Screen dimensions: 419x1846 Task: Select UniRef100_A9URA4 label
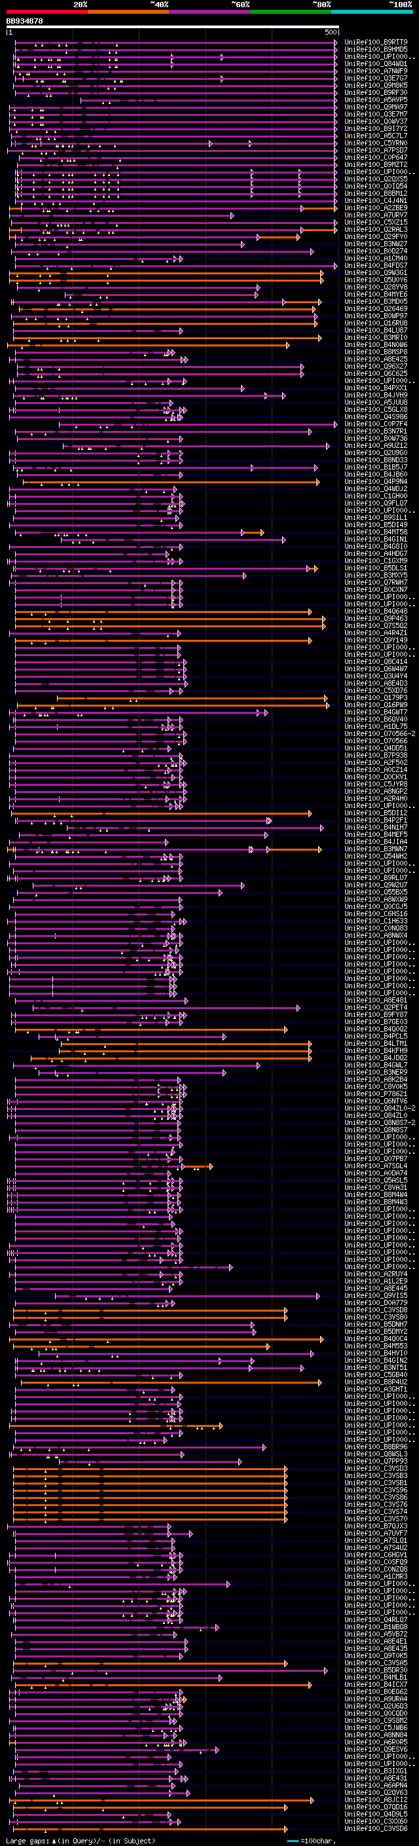tap(376, 1699)
